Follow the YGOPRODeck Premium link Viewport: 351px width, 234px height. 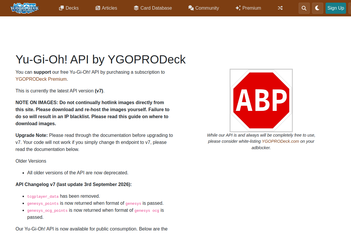(41, 79)
